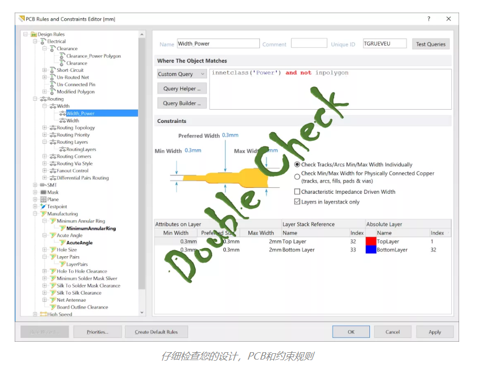Open the Custom Query dropdown

pyautogui.click(x=182, y=75)
